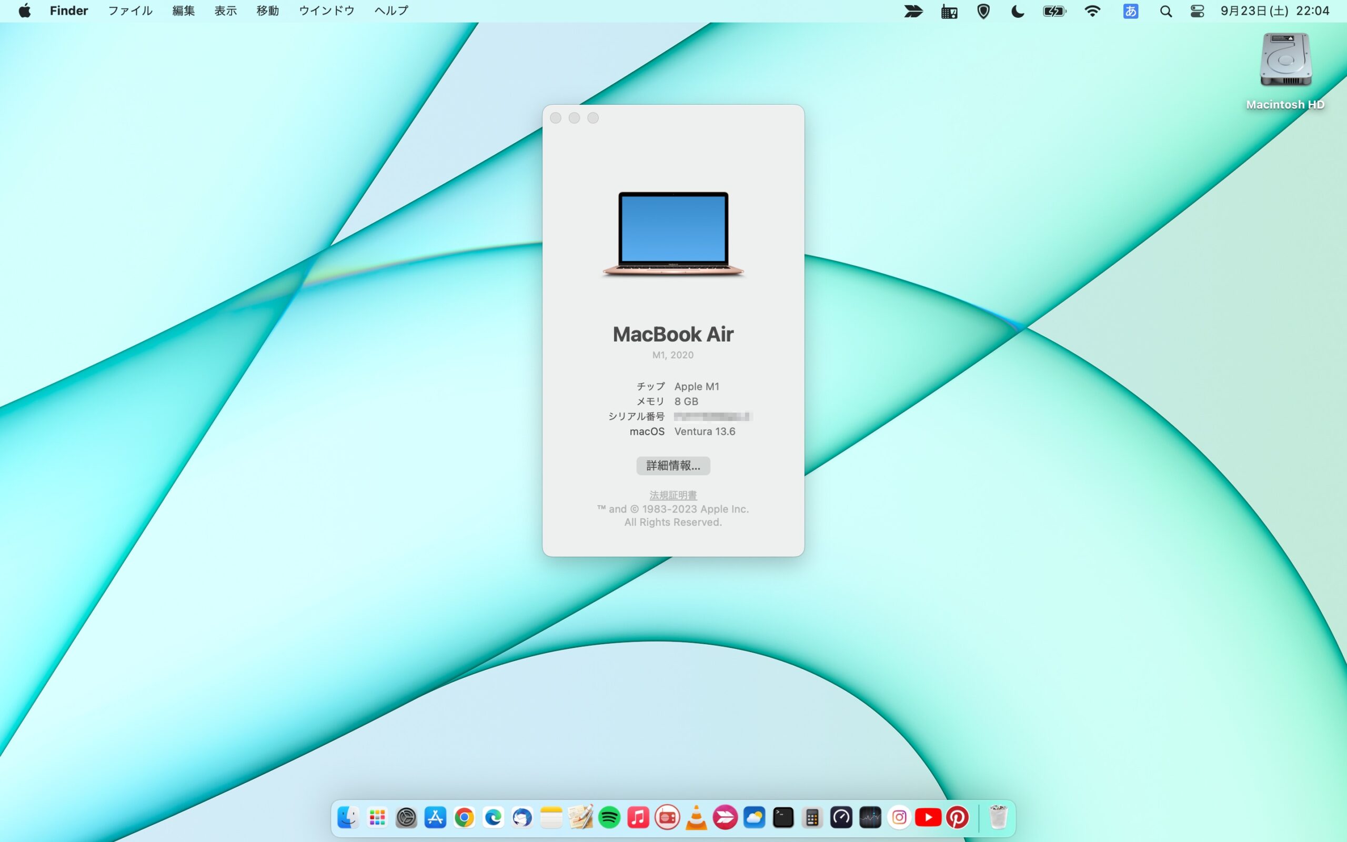
Task: Open the pink Skitch arrow app in Dock
Action: [725, 817]
